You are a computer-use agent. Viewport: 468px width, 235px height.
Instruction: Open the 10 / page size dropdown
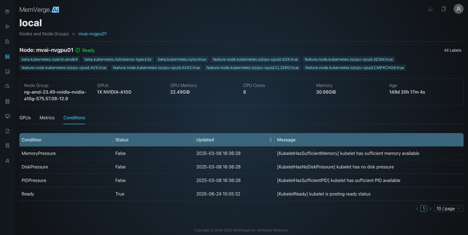coord(448,208)
